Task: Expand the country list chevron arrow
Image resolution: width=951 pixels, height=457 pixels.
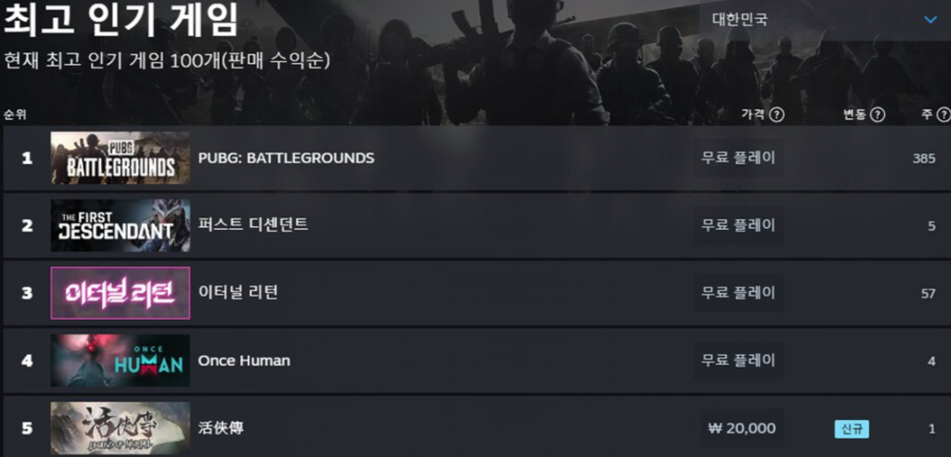Action: tap(930, 19)
